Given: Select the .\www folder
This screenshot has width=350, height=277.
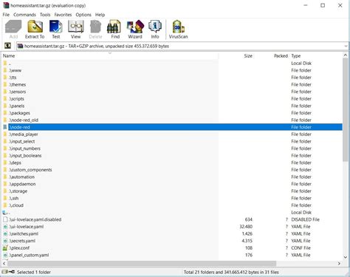Looking at the screenshot, I should pyautogui.click(x=15, y=70).
